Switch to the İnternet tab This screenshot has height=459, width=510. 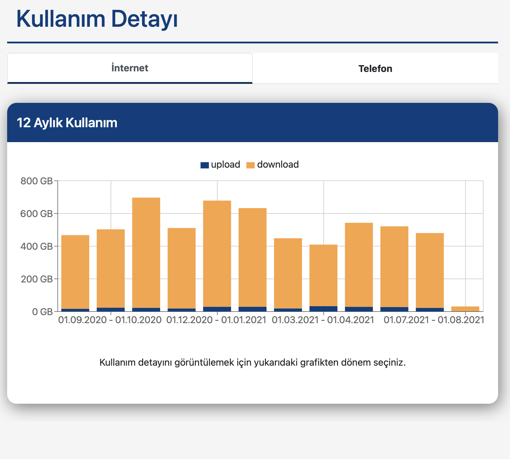coord(130,68)
